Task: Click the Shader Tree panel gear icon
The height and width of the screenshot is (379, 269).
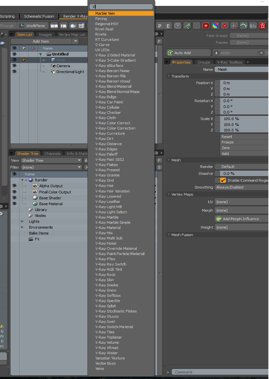Action: [x=156, y=153]
